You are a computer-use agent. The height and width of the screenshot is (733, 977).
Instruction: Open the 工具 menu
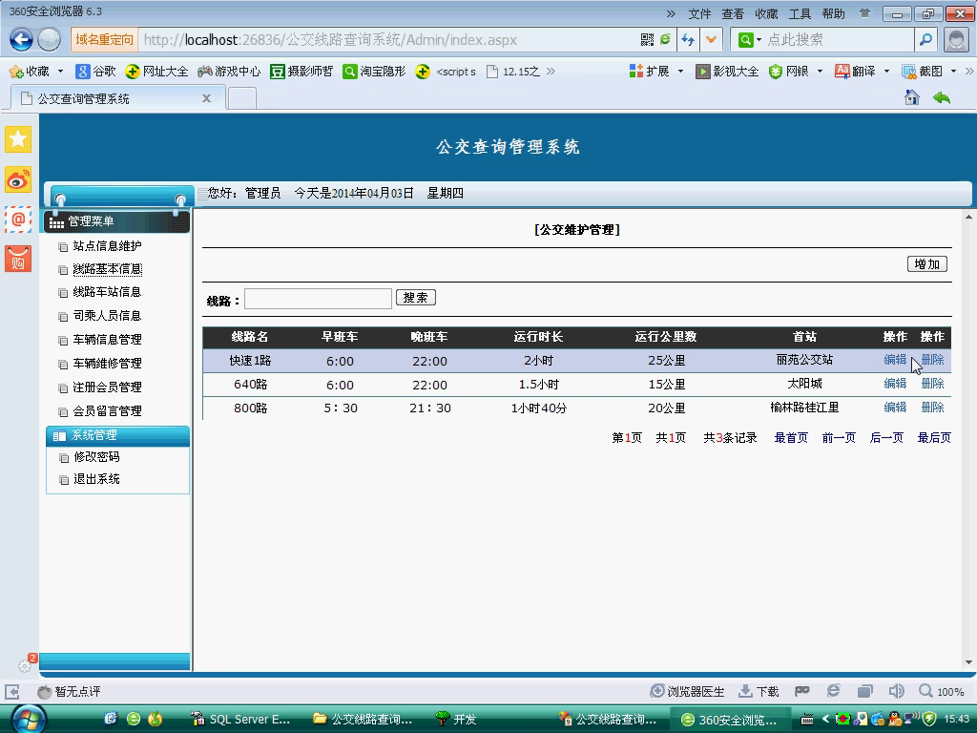click(x=800, y=13)
